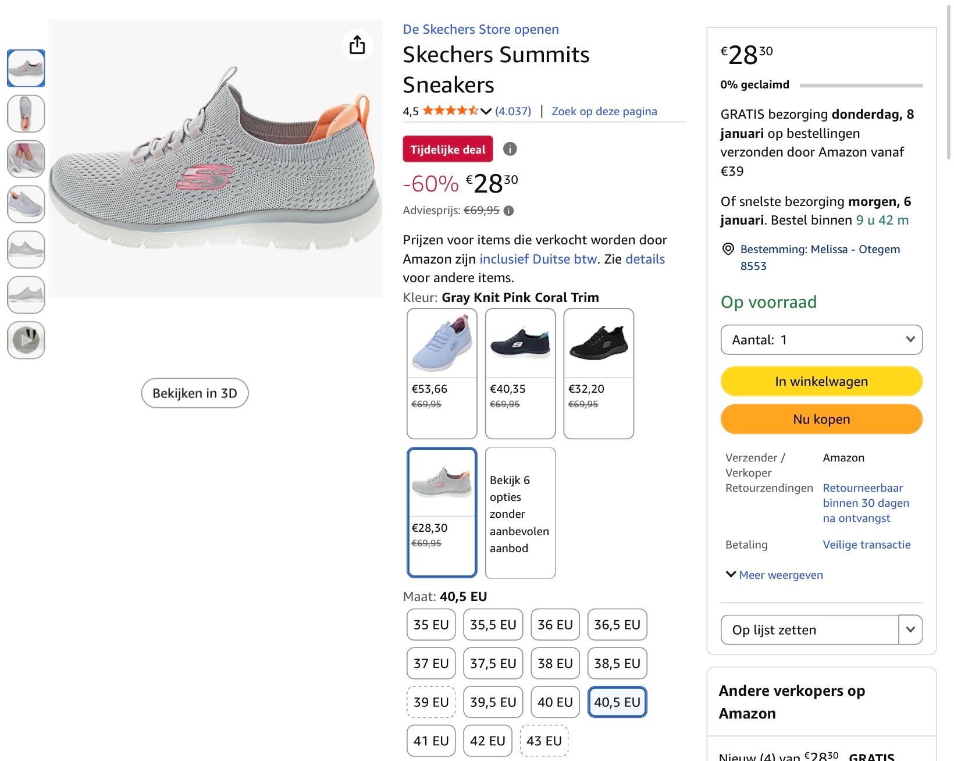954x761 pixels.
Task: Click Bekijk 6 opties zonder aanbevolen aanbod
Action: tap(519, 513)
